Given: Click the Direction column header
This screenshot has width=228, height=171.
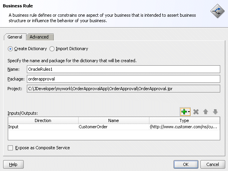Looking at the screenshot, I should (x=43, y=120).
